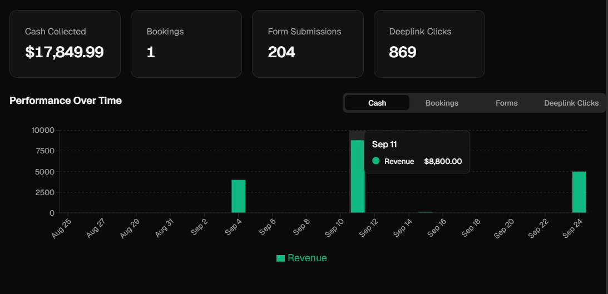This screenshot has height=294, width=608.
Task: Click the Sep 11 tooltip date
Action: point(384,144)
